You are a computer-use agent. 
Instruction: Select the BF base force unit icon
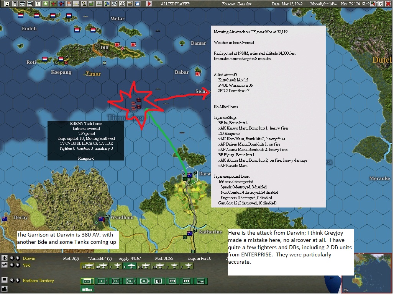[x=158, y=281]
